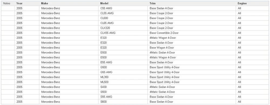The image size is (270, 105).
Task: Click the ML350 model cell
Action: point(123,77)
